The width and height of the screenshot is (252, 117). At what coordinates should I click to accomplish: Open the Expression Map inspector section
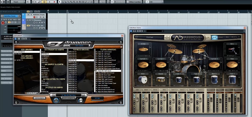[x=7, y=51]
